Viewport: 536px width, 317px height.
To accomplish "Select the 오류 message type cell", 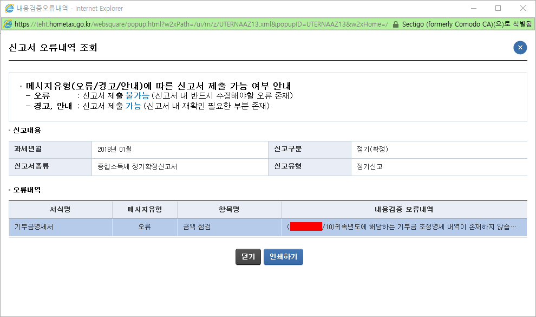I will pyautogui.click(x=145, y=227).
